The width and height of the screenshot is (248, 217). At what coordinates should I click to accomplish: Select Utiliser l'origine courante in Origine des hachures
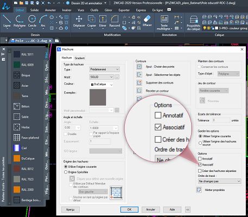click(66, 167)
